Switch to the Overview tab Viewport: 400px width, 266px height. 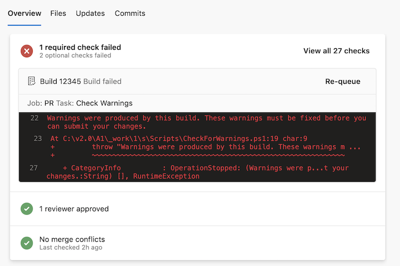click(24, 13)
